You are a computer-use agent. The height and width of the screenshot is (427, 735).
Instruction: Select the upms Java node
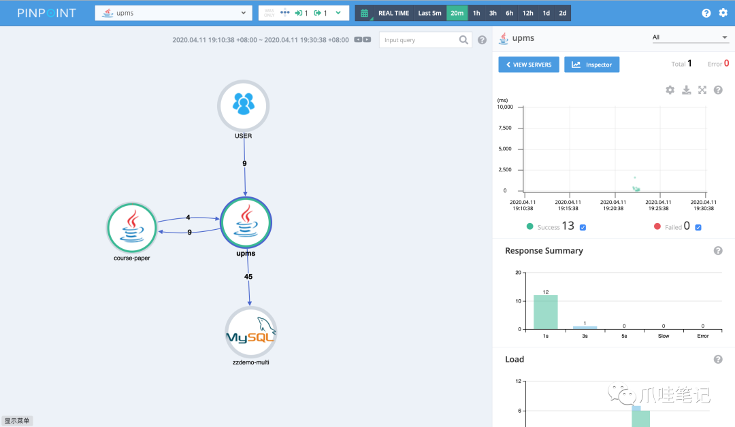click(246, 222)
